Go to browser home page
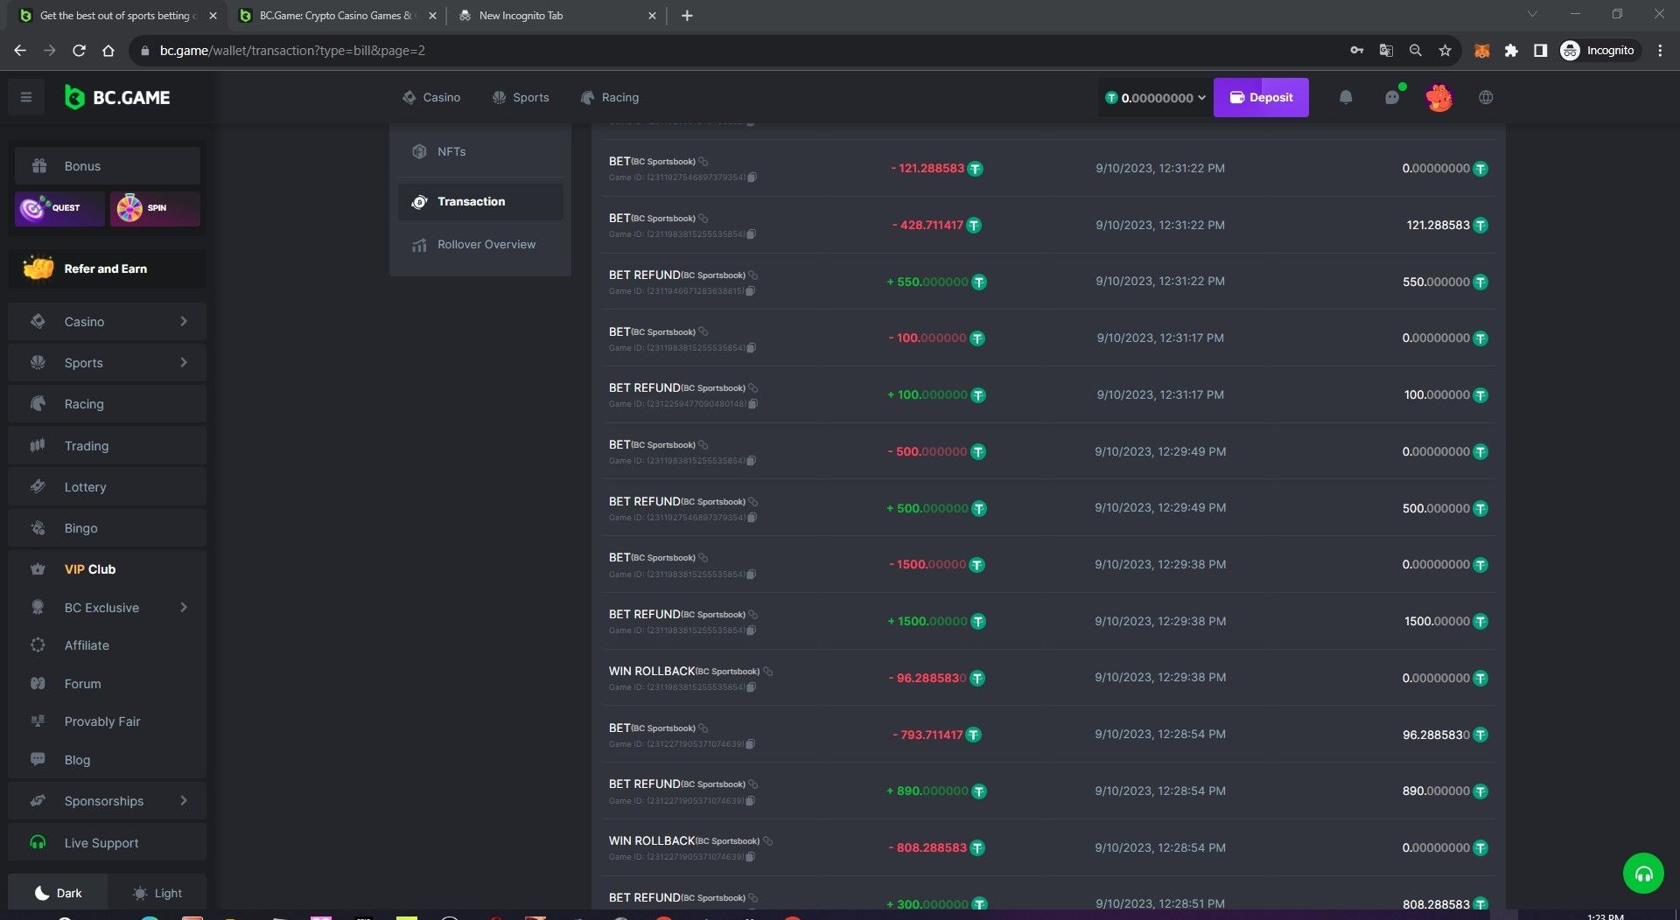The height and width of the screenshot is (920, 1680). pyautogui.click(x=108, y=51)
